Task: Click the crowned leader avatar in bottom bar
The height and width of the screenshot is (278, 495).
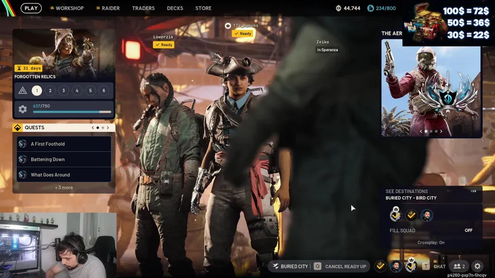Action: pos(411,265)
